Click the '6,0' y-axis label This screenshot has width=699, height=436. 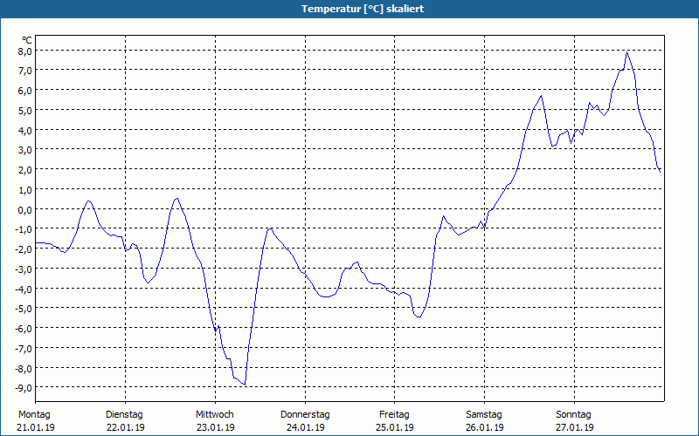click(26, 91)
